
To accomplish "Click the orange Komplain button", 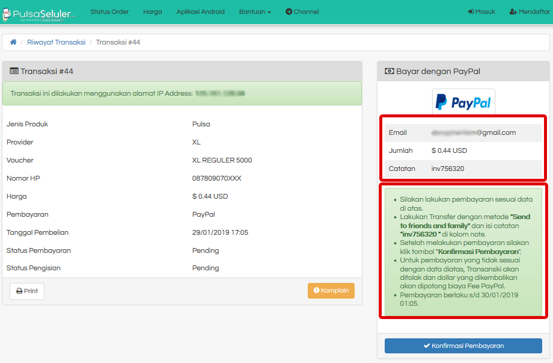I will (331, 290).
